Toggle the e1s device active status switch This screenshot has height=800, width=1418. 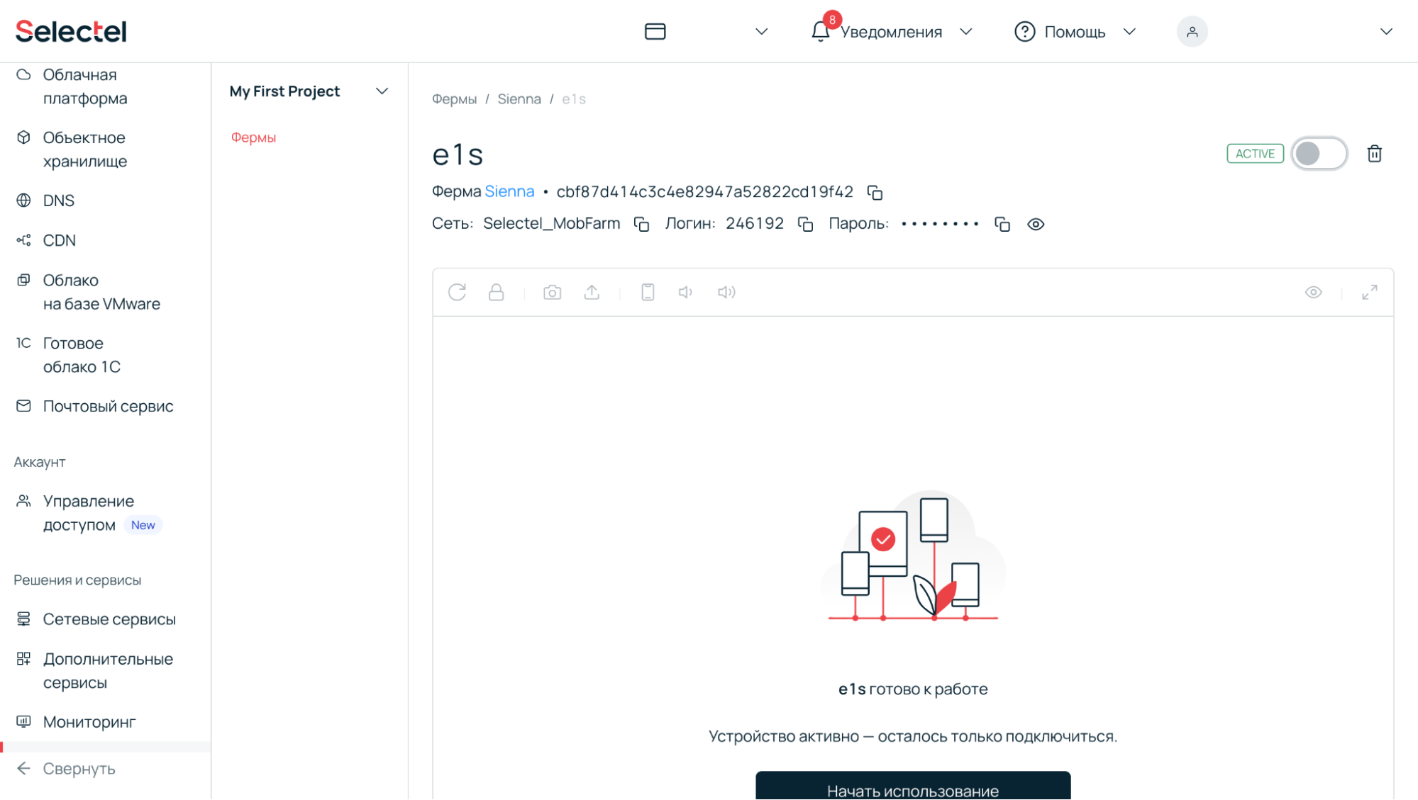pos(1318,154)
